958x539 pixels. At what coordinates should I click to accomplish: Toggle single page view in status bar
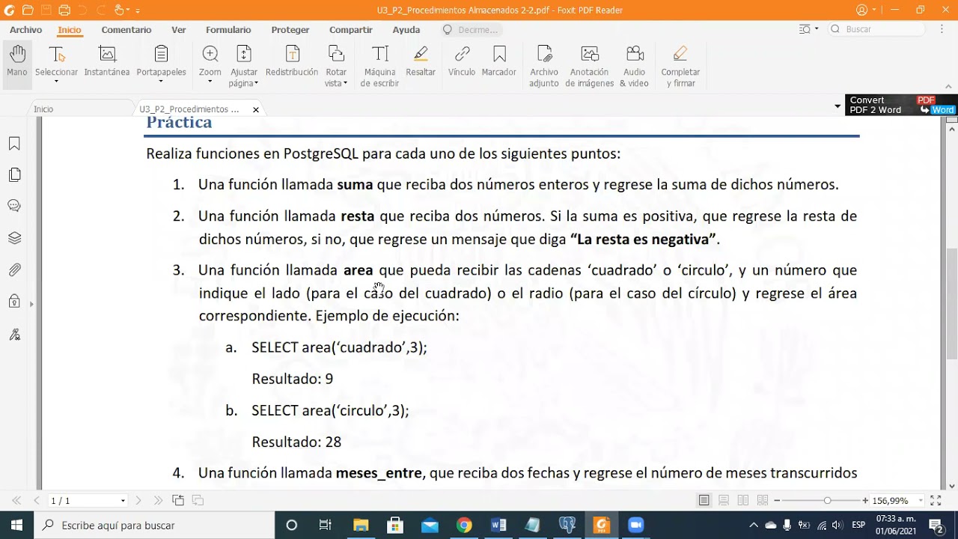[704, 500]
